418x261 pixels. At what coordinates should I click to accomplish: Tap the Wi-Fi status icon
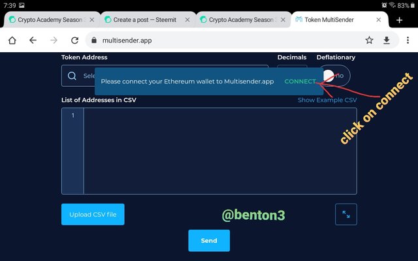tap(392, 5)
